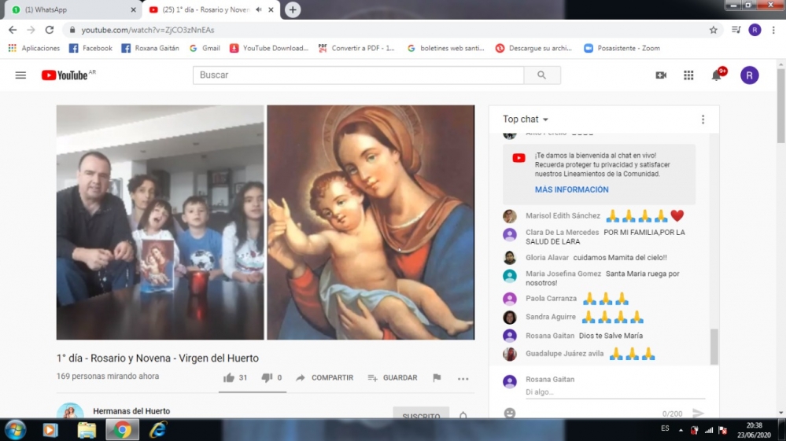Open the Roxana Gaitán bookmark
Screen dimensions: 786x441
tap(149, 48)
